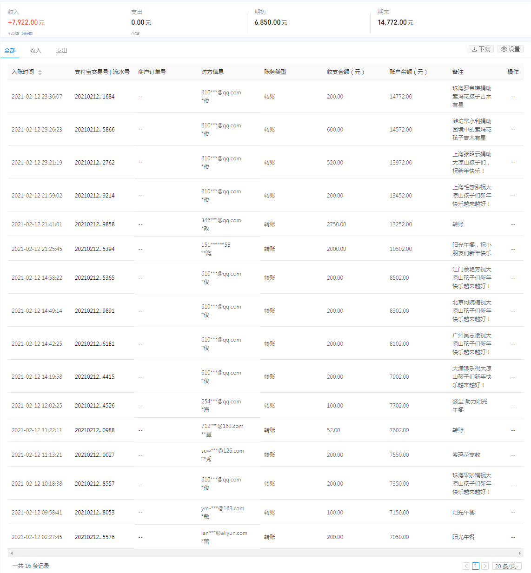531x573 pixels.
Task: Click the horizontal scrollbar's left arrow
Action: point(12,553)
